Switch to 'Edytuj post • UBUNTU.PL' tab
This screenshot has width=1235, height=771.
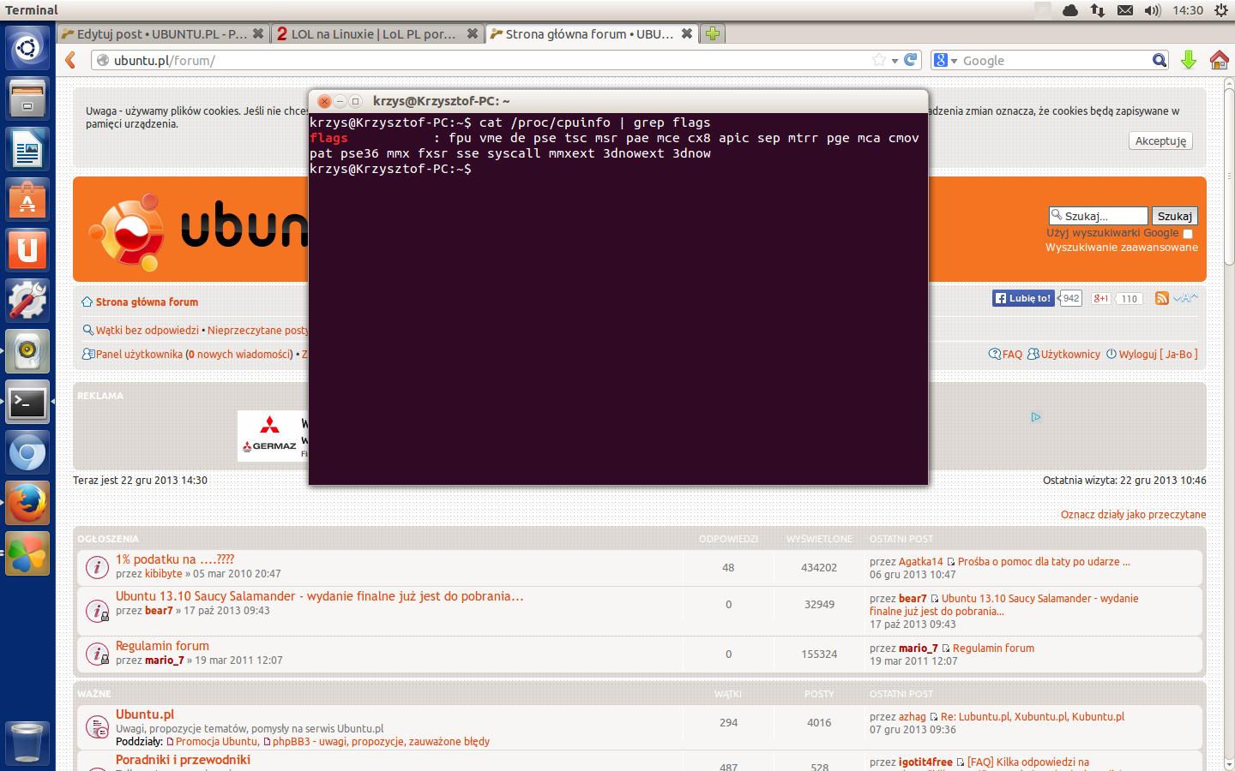pyautogui.click(x=162, y=34)
